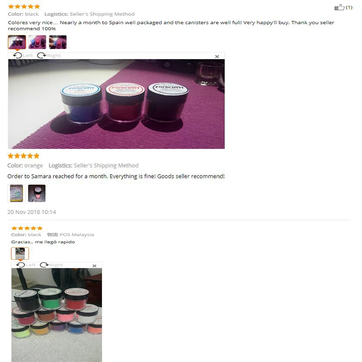This screenshot has height=362, width=362.
Task: Open the second thumbnail of the Spain review
Action: pos(37,42)
